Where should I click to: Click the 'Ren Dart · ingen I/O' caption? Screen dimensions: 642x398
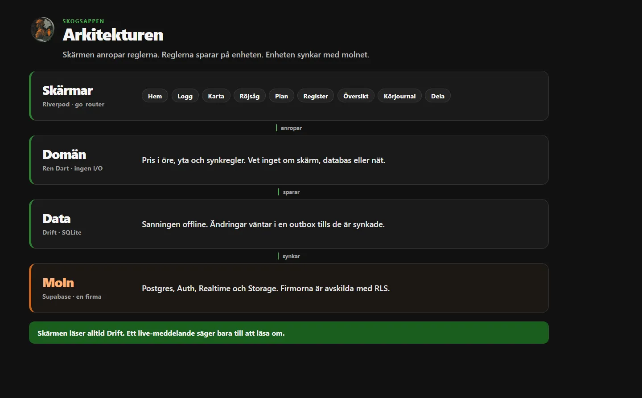click(x=73, y=168)
